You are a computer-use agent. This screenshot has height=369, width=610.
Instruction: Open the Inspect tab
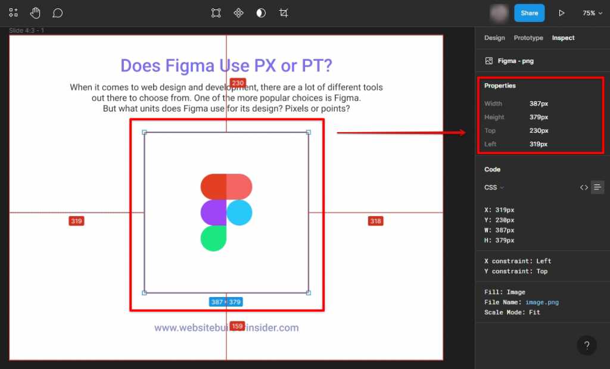563,38
